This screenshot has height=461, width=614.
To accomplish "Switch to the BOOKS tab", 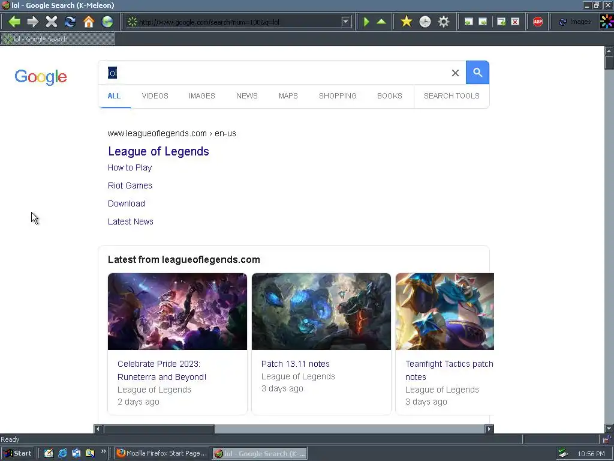I will tap(390, 96).
